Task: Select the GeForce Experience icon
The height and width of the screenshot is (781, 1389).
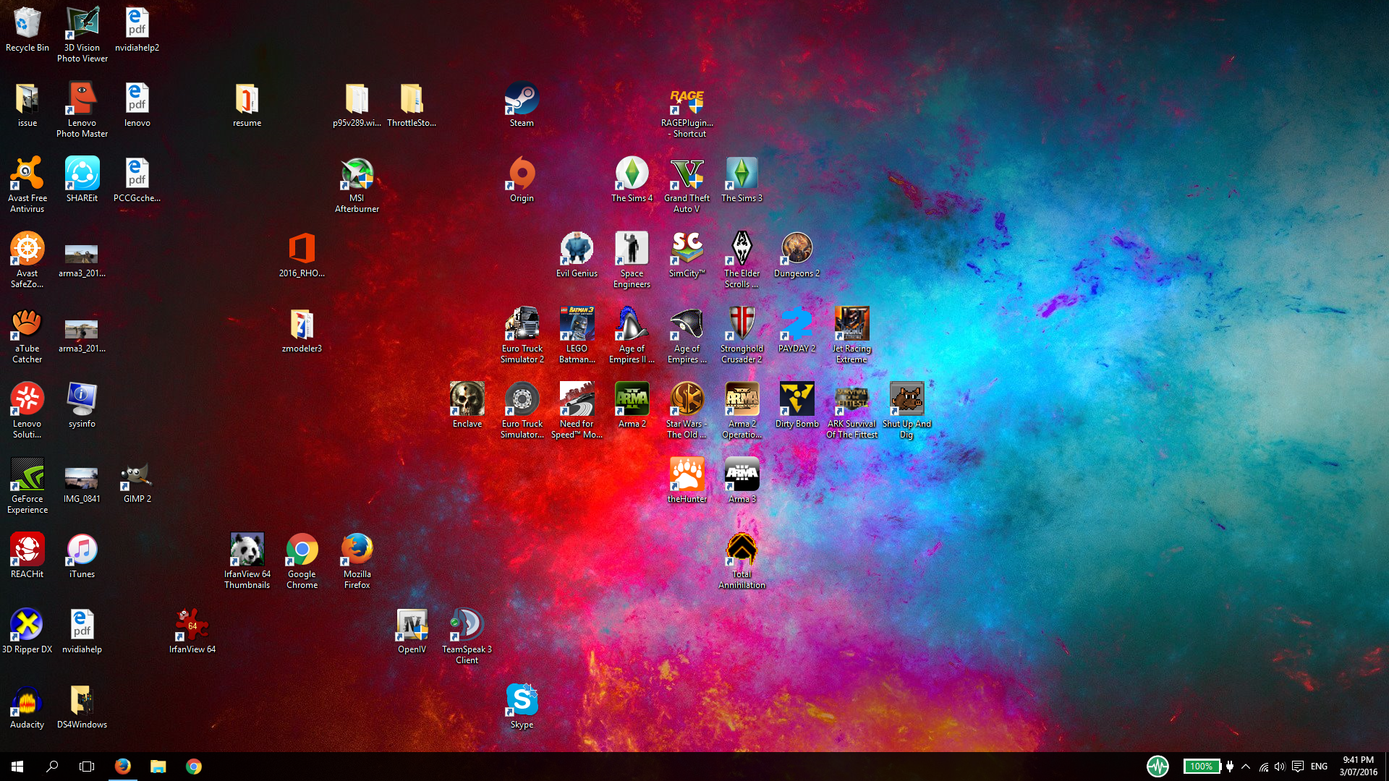Action: (27, 476)
